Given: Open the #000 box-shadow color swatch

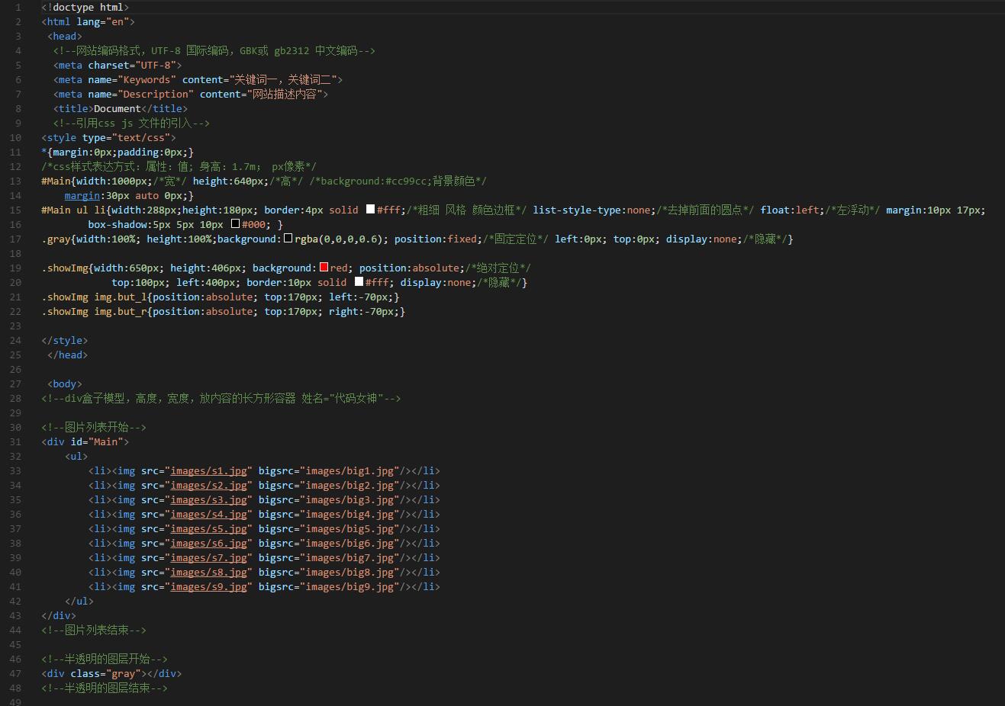Looking at the screenshot, I should (x=235, y=224).
